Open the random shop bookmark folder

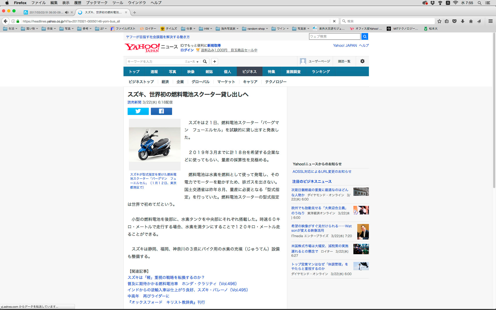[x=255, y=29]
